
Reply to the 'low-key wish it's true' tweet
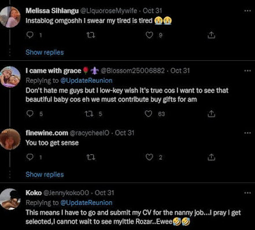click(x=30, y=114)
